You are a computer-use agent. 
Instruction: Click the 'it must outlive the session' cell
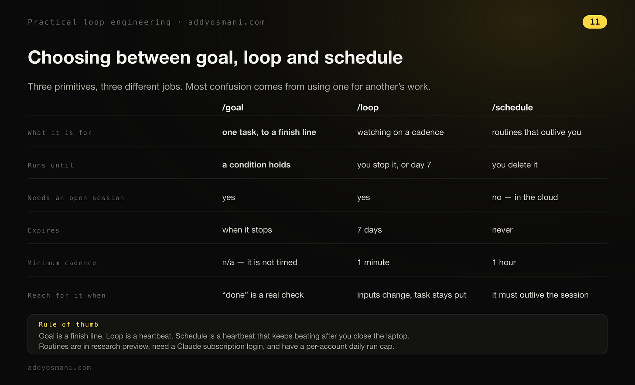click(x=540, y=295)
